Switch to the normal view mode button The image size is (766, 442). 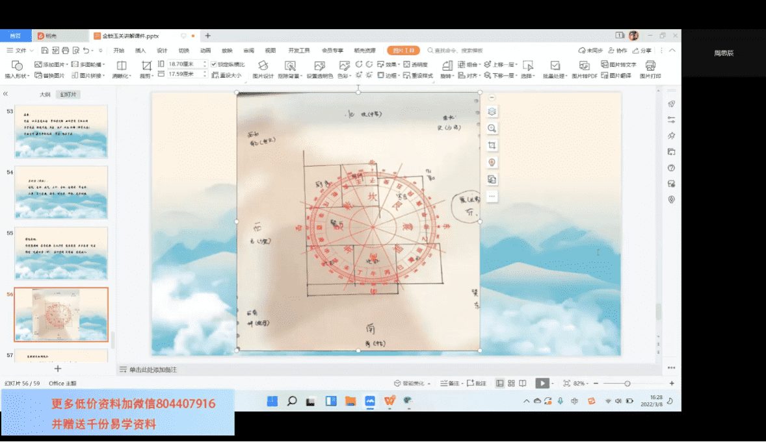point(499,384)
